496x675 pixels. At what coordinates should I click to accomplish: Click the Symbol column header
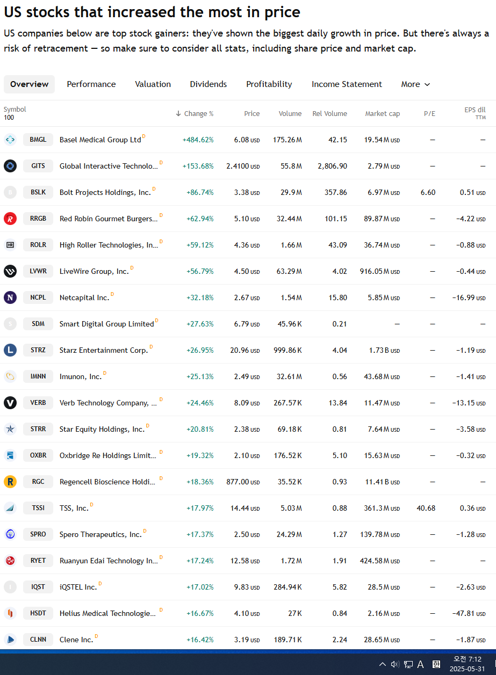15,110
